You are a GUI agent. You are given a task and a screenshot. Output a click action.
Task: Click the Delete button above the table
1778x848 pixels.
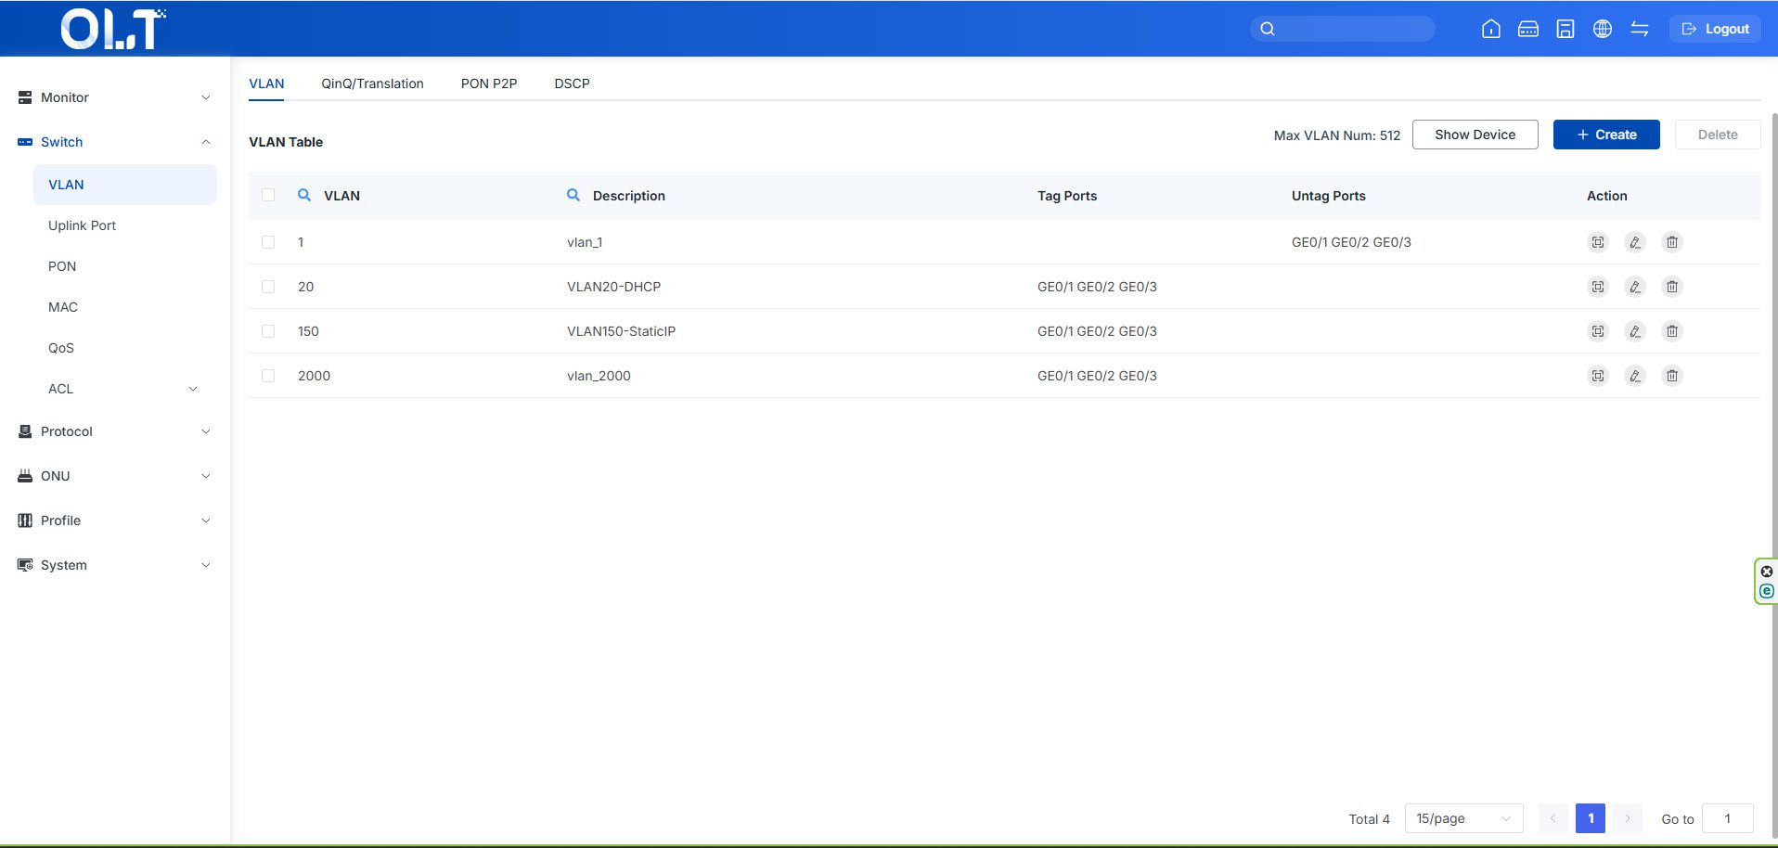click(x=1718, y=135)
